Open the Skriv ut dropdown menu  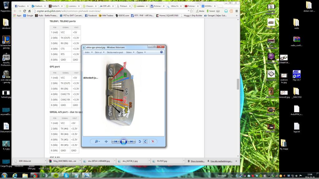click(99, 52)
